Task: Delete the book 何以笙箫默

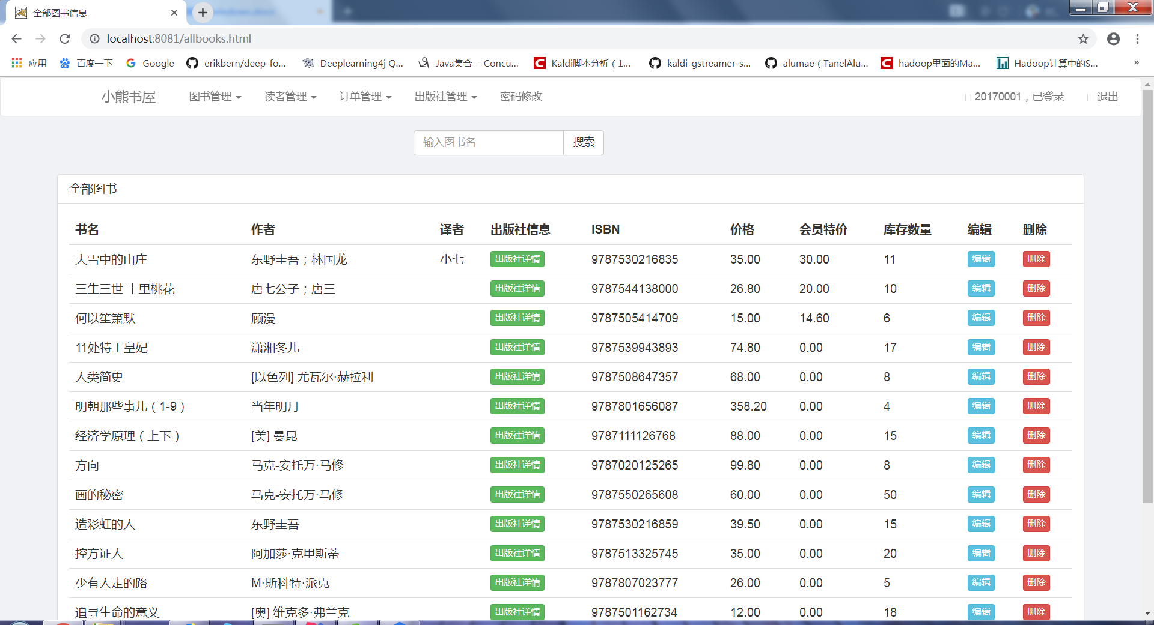Action: [1036, 318]
